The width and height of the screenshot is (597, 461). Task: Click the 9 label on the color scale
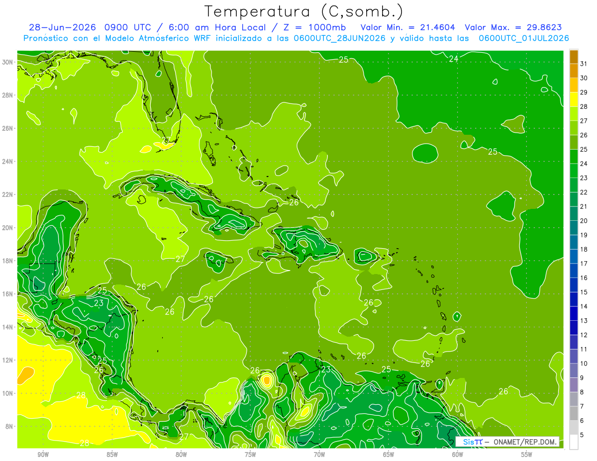(x=582, y=378)
